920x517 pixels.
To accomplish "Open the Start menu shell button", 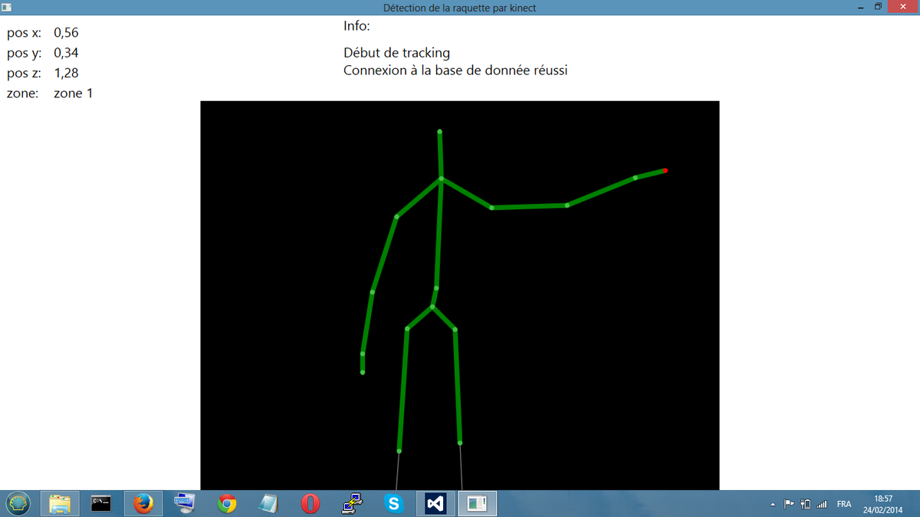I will pyautogui.click(x=19, y=503).
